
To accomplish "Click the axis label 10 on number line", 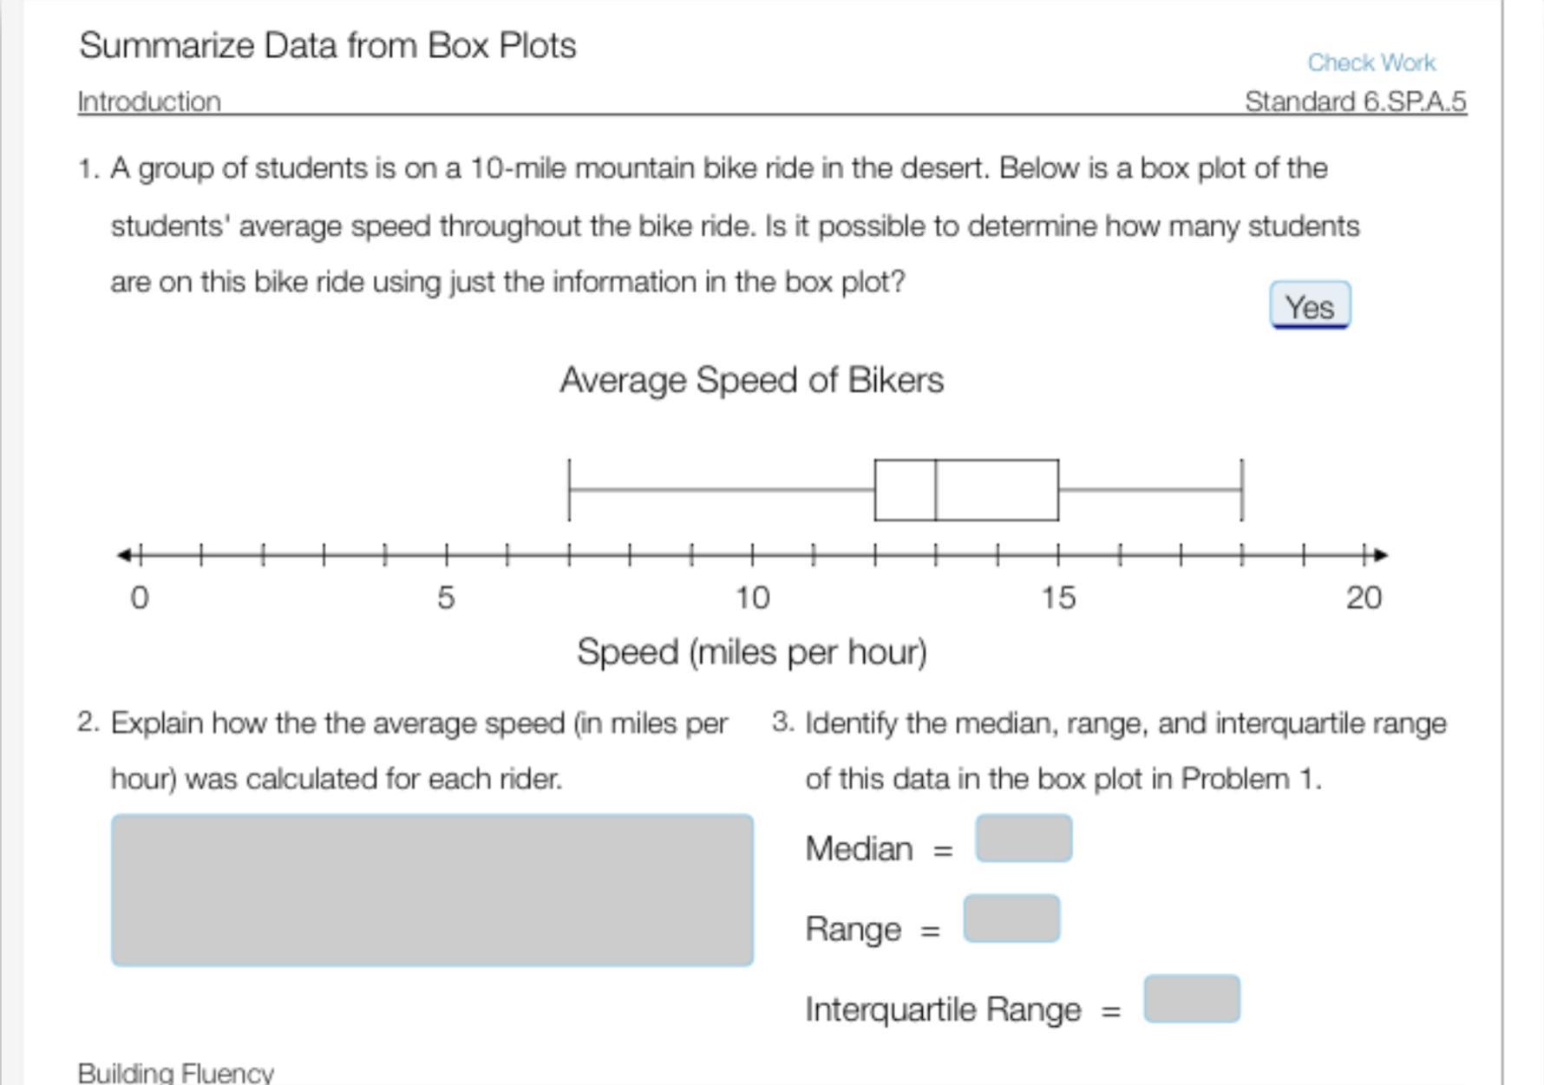I will click(752, 598).
